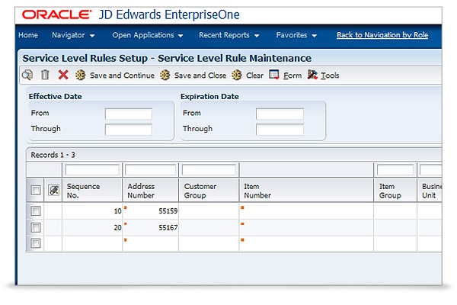Viewport: 457px width, 305px height.
Task: Click the red X Cancel icon
Action: click(63, 75)
